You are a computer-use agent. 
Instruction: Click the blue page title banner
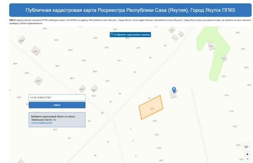130,10
